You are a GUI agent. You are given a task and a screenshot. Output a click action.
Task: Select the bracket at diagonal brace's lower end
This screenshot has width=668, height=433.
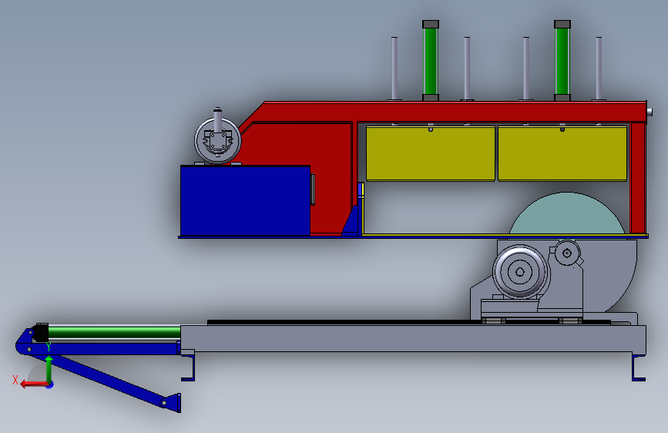pos(171,403)
